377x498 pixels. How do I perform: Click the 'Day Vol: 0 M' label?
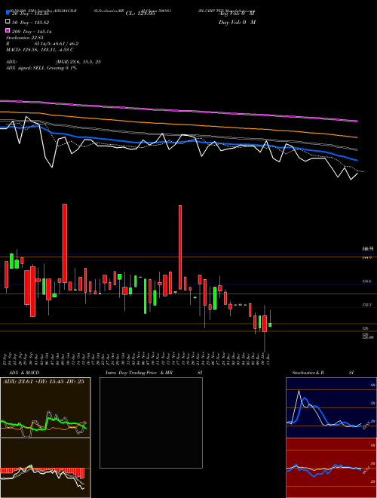click(237, 22)
